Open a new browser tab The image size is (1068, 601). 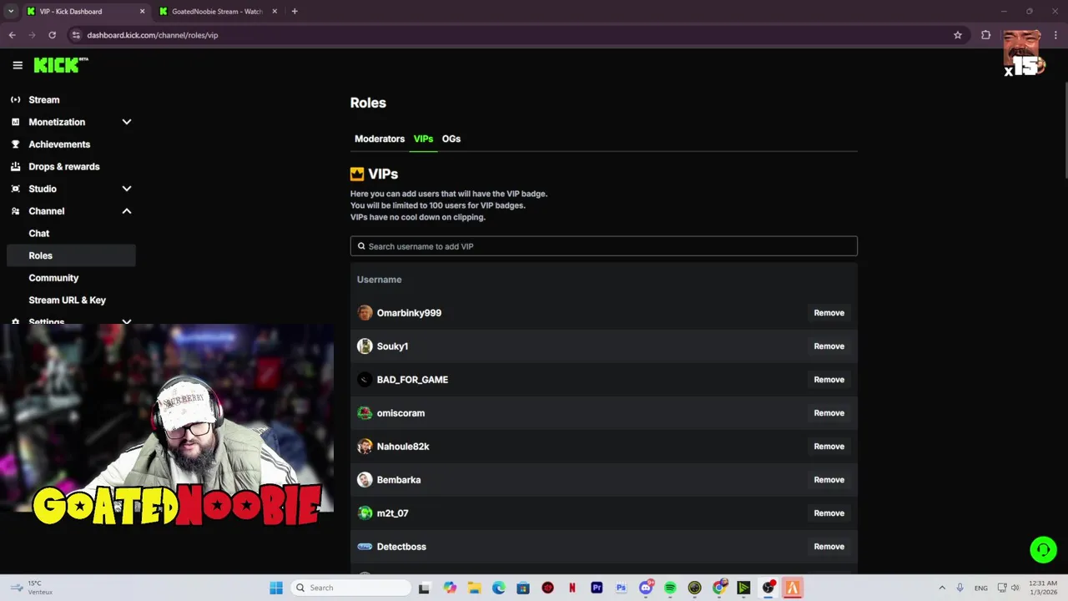[295, 12]
